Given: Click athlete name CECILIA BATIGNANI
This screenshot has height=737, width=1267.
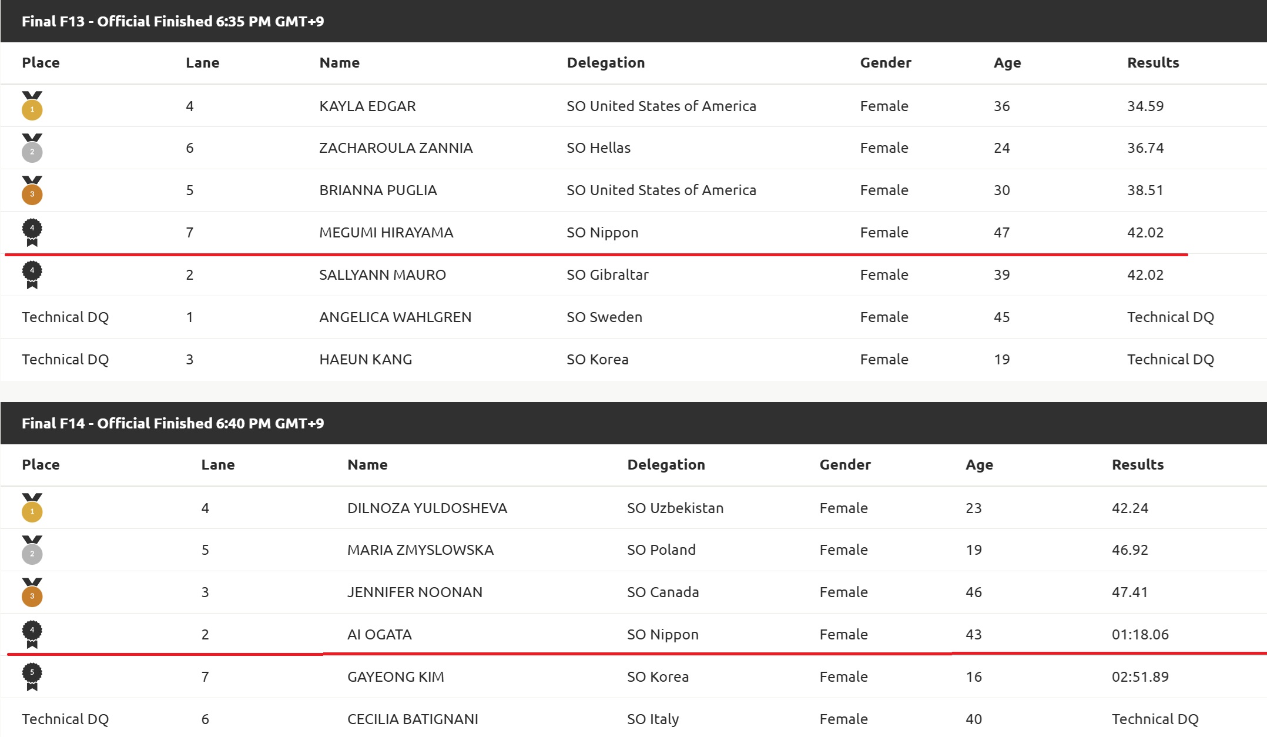Looking at the screenshot, I should click(x=413, y=719).
